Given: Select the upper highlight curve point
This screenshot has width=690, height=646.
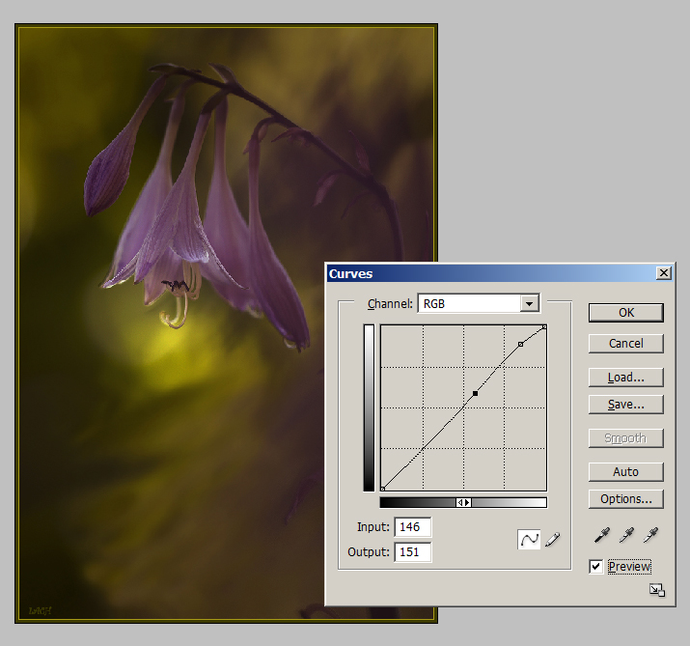Looking at the screenshot, I should coord(521,344).
